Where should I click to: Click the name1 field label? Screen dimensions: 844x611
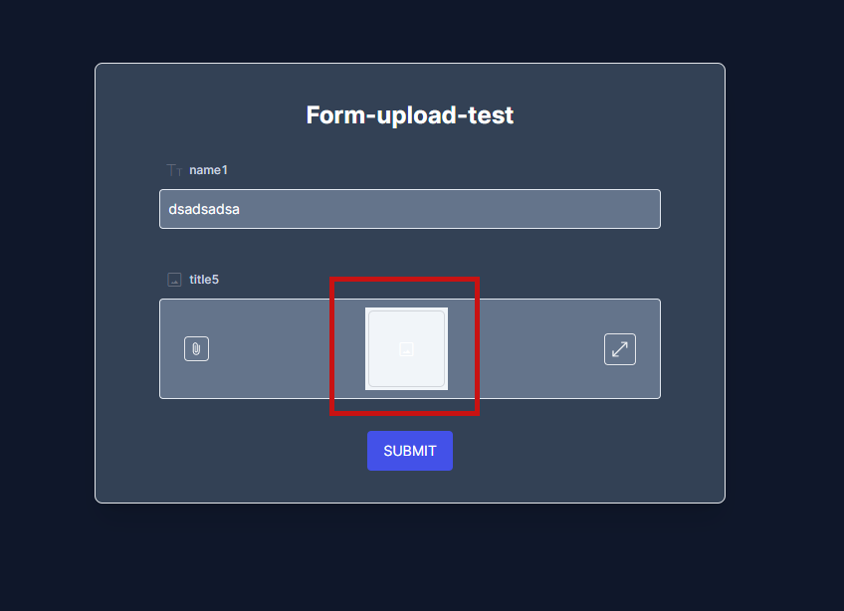209,169
